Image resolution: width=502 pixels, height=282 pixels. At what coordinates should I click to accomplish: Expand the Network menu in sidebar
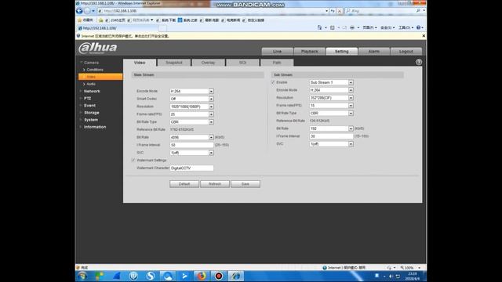pyautogui.click(x=92, y=91)
